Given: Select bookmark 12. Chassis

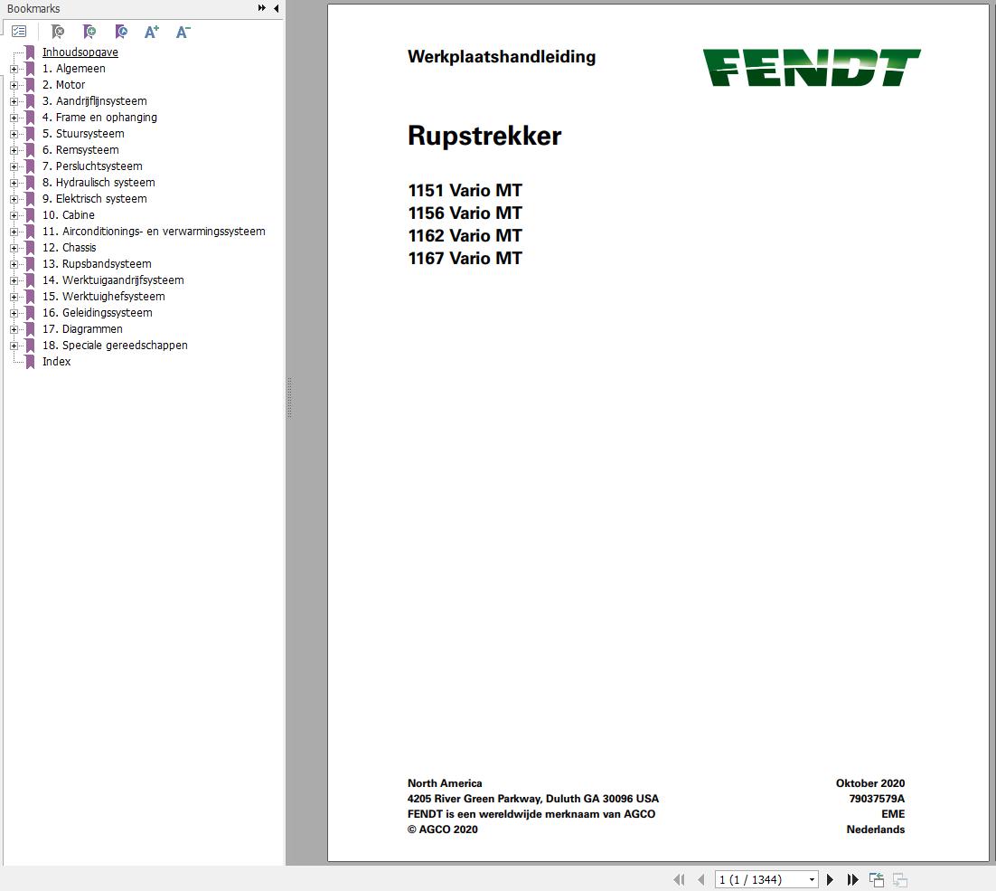Looking at the screenshot, I should [x=70, y=247].
